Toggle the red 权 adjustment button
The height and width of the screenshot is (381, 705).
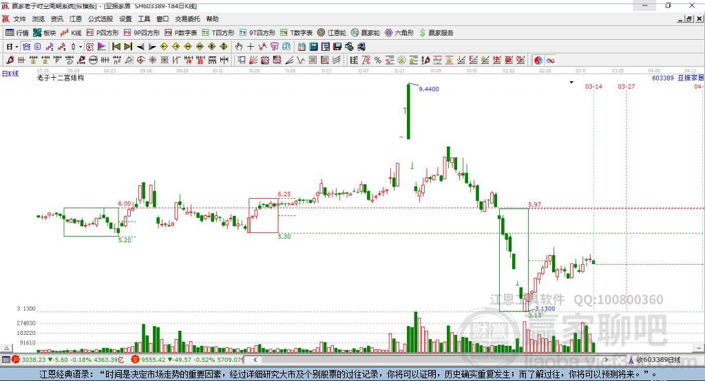90,47
